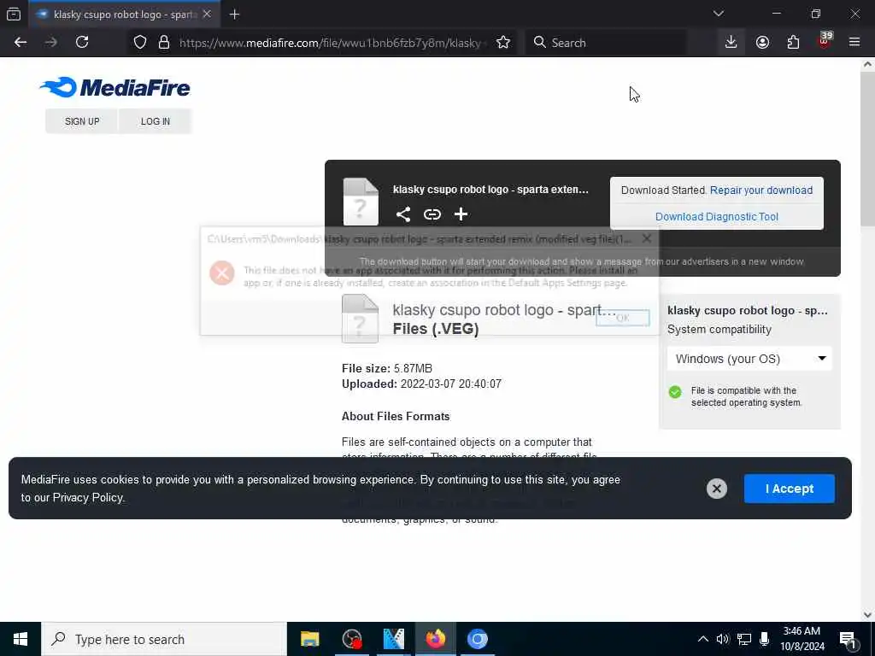Click the plus icon to save file

(461, 214)
